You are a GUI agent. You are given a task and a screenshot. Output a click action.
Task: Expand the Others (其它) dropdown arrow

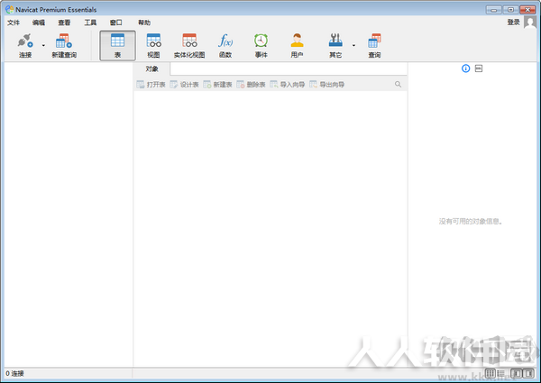(x=353, y=45)
